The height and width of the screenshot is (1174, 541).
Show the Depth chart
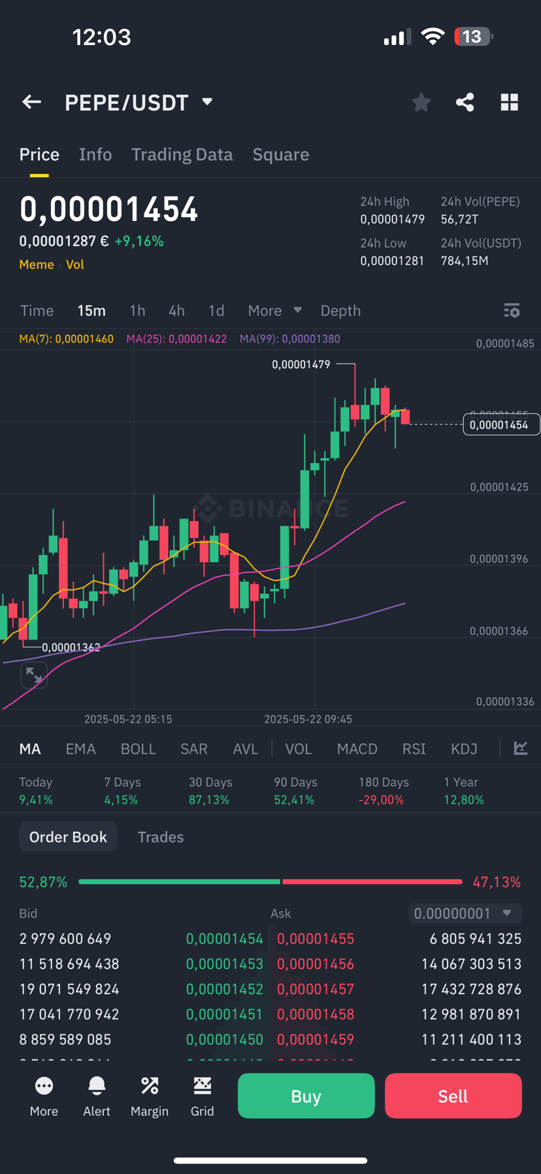(x=340, y=311)
